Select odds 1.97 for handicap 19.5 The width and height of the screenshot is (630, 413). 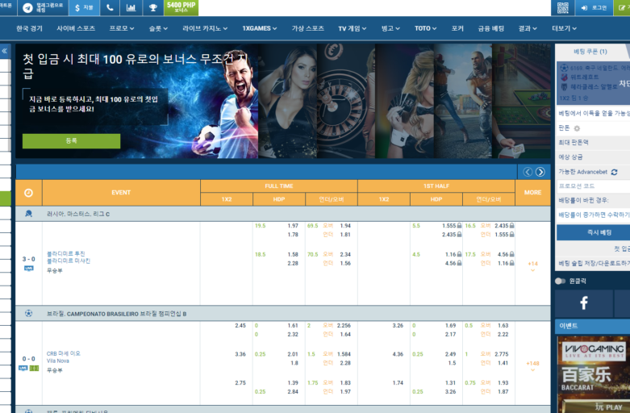(x=293, y=226)
